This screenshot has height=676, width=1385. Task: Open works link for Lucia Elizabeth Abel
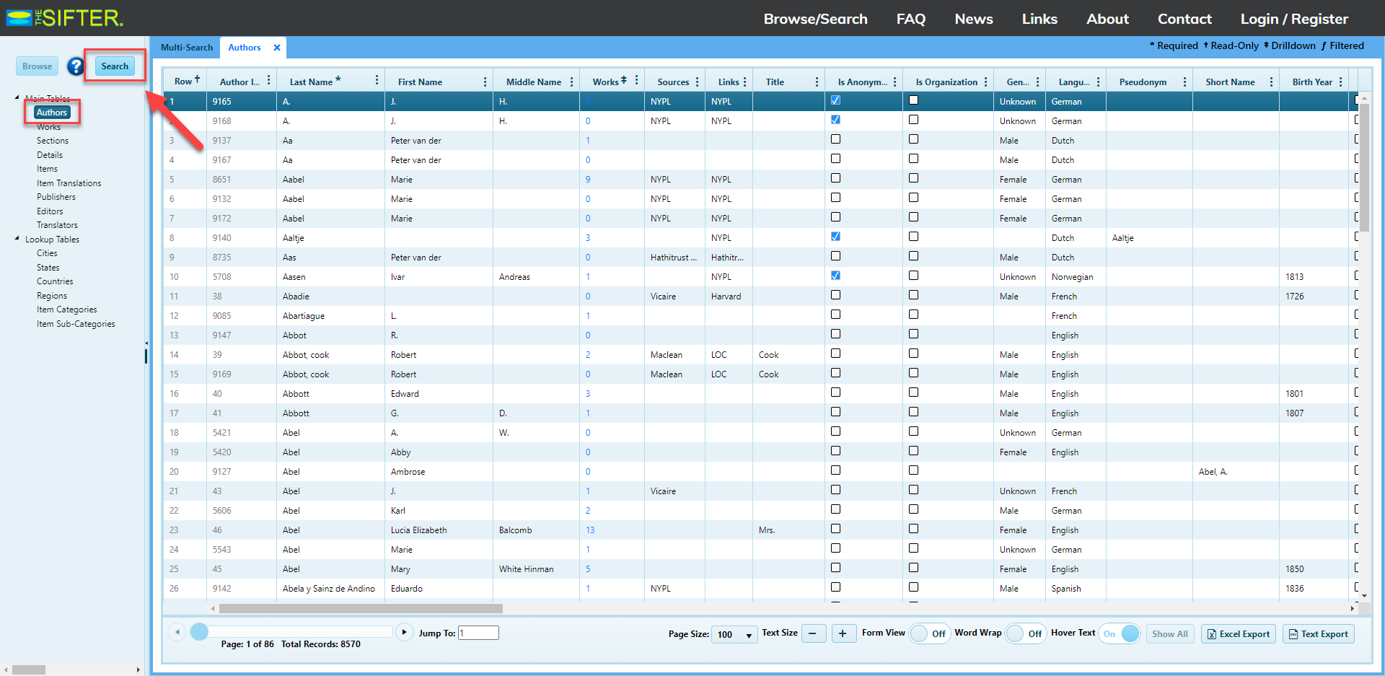(x=590, y=530)
